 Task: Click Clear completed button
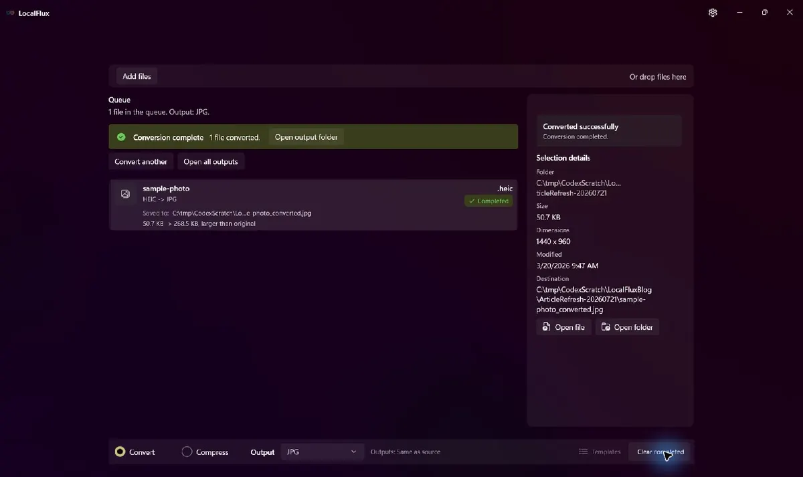(x=660, y=452)
